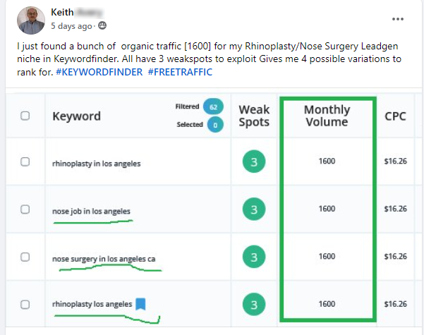
Task: Sort by the Monthly Volume column header
Action: [x=327, y=116]
